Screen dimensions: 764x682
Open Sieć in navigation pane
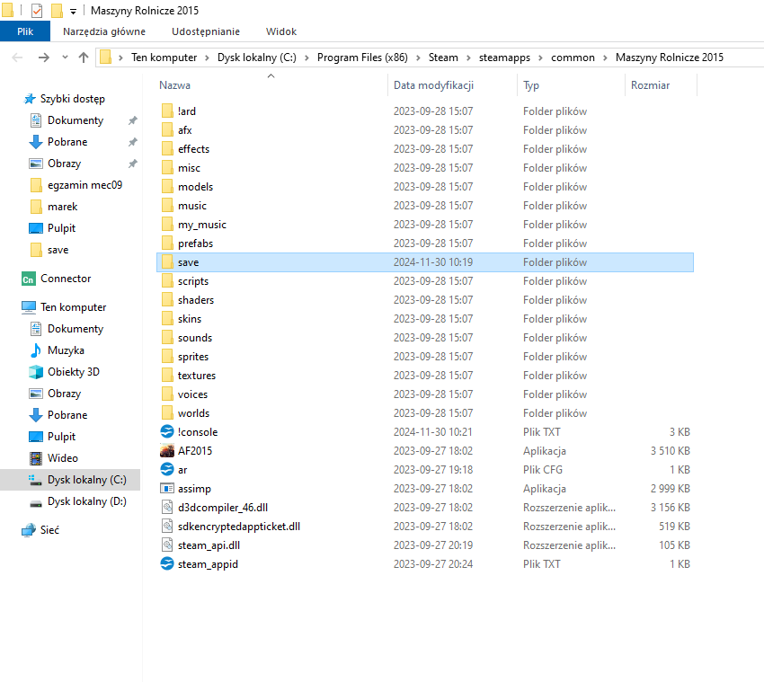[49, 530]
